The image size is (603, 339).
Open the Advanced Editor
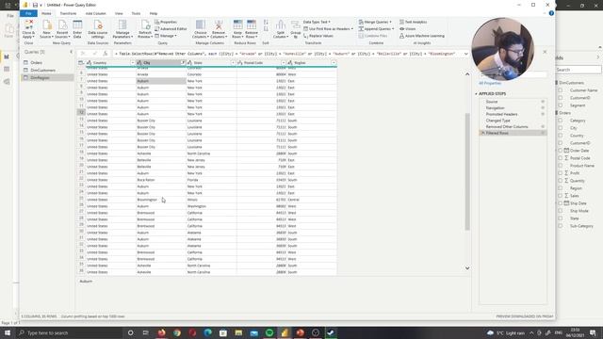coord(171,29)
